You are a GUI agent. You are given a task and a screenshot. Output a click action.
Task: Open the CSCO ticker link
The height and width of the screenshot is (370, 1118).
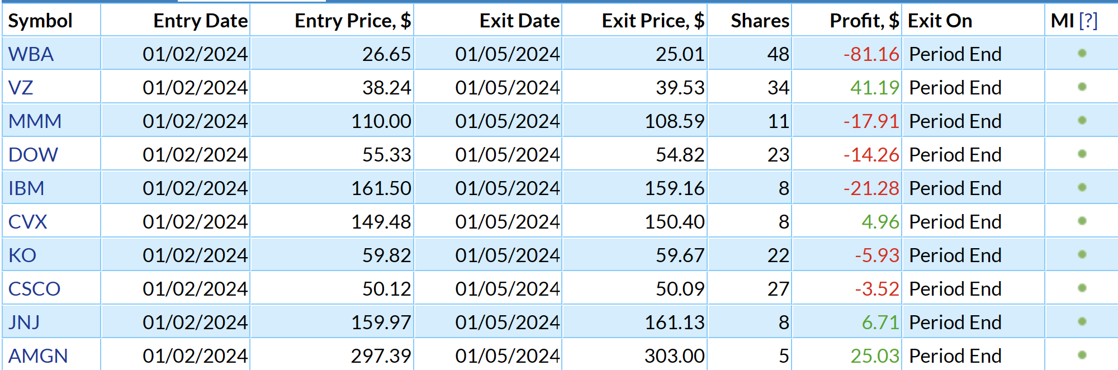pos(34,289)
